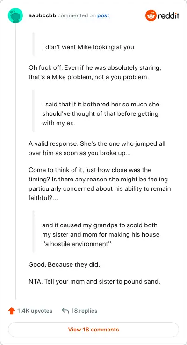
Task: Click the aabbccbb user avatar icon
Action: [x=15, y=15]
